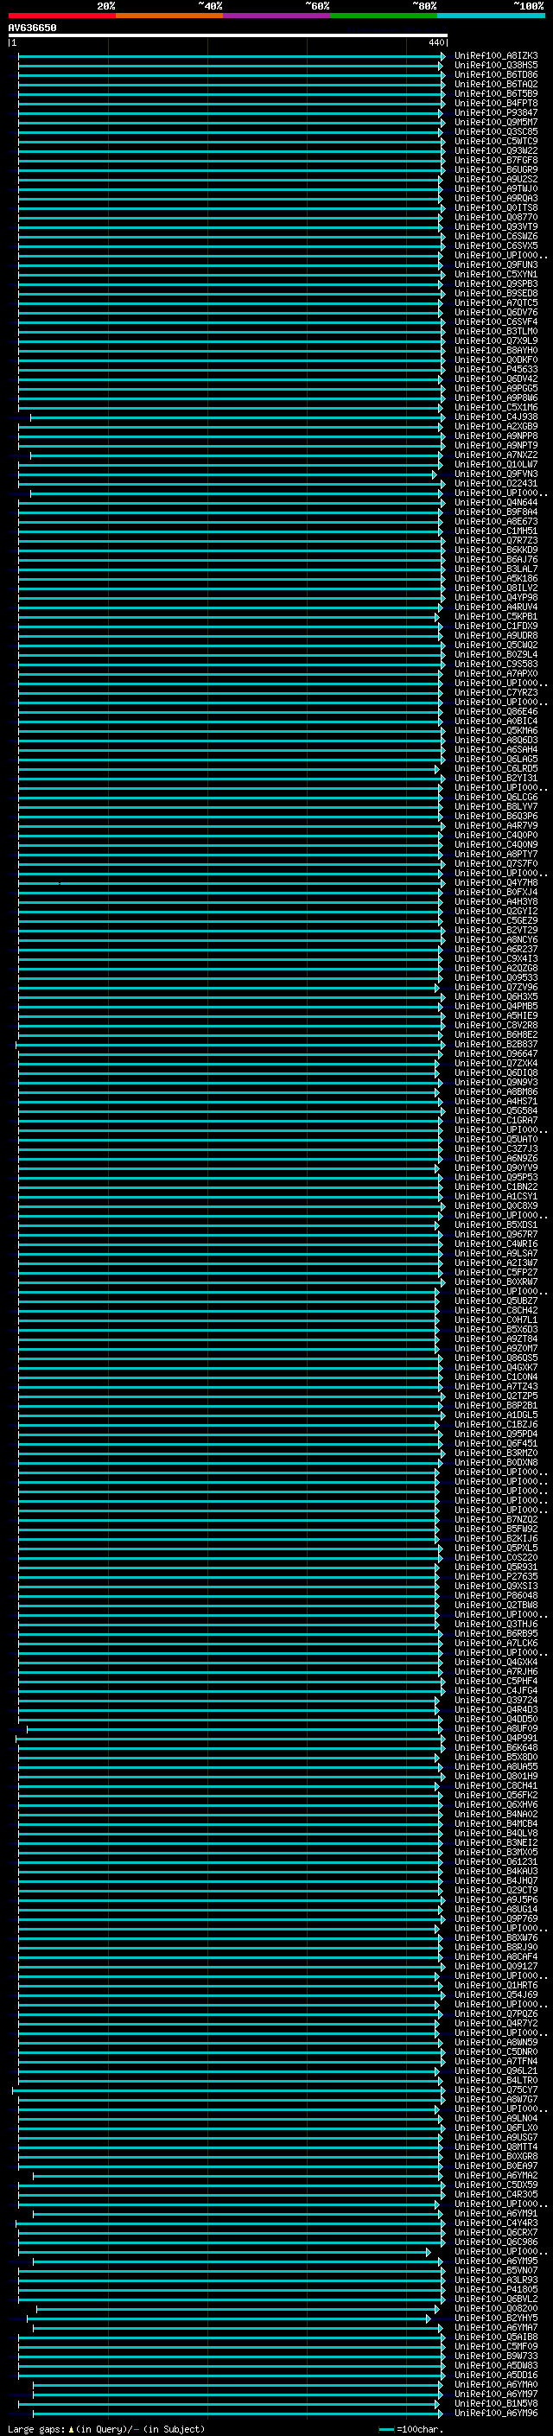Open hit UniRef100_A8IZK3
The image size is (553, 2436).
coord(495,56)
